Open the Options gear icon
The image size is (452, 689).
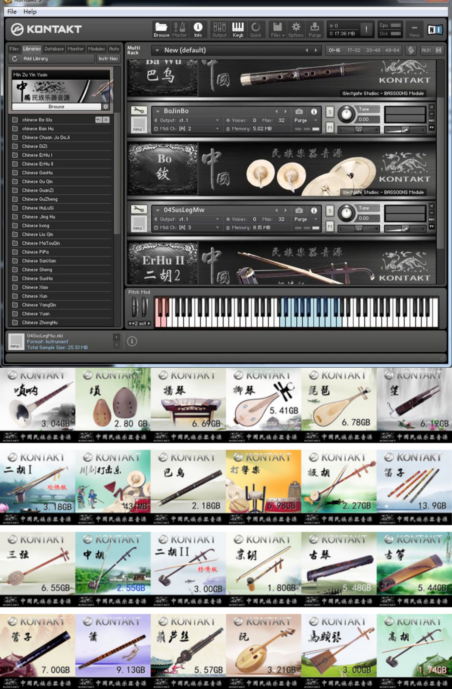click(296, 30)
